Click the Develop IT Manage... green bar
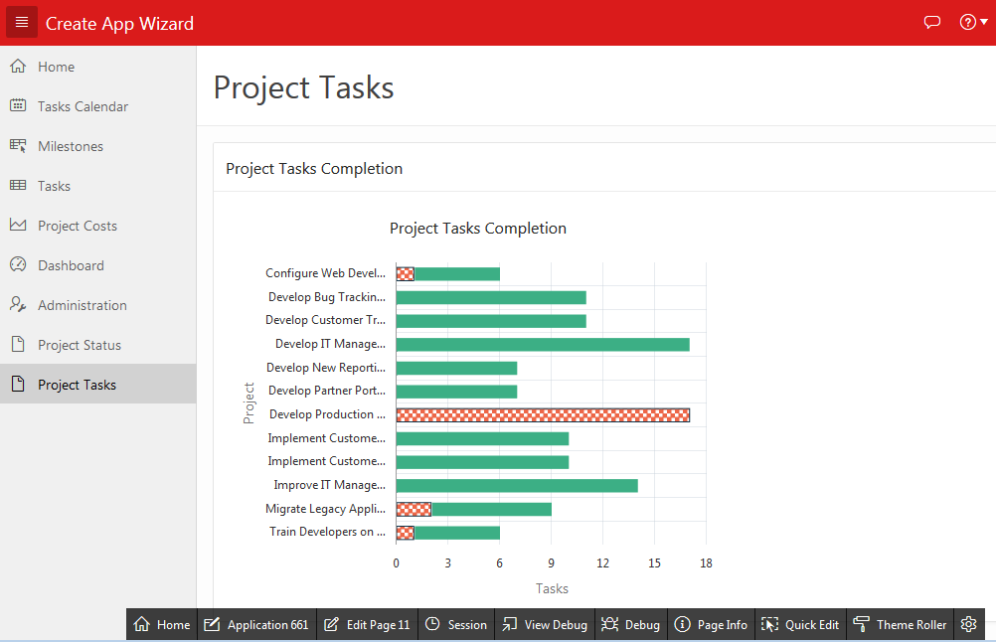Screen dimensions: 996x642 543,345
